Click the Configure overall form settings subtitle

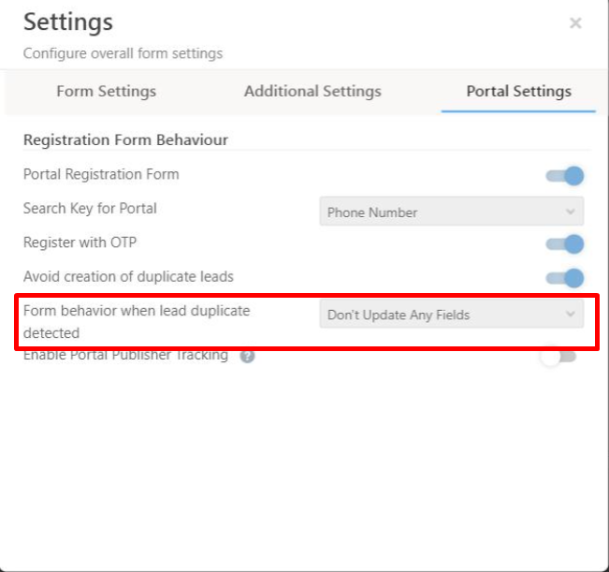[x=123, y=53]
